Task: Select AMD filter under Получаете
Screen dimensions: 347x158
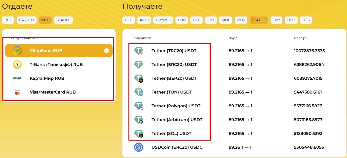Action: click(x=144, y=20)
